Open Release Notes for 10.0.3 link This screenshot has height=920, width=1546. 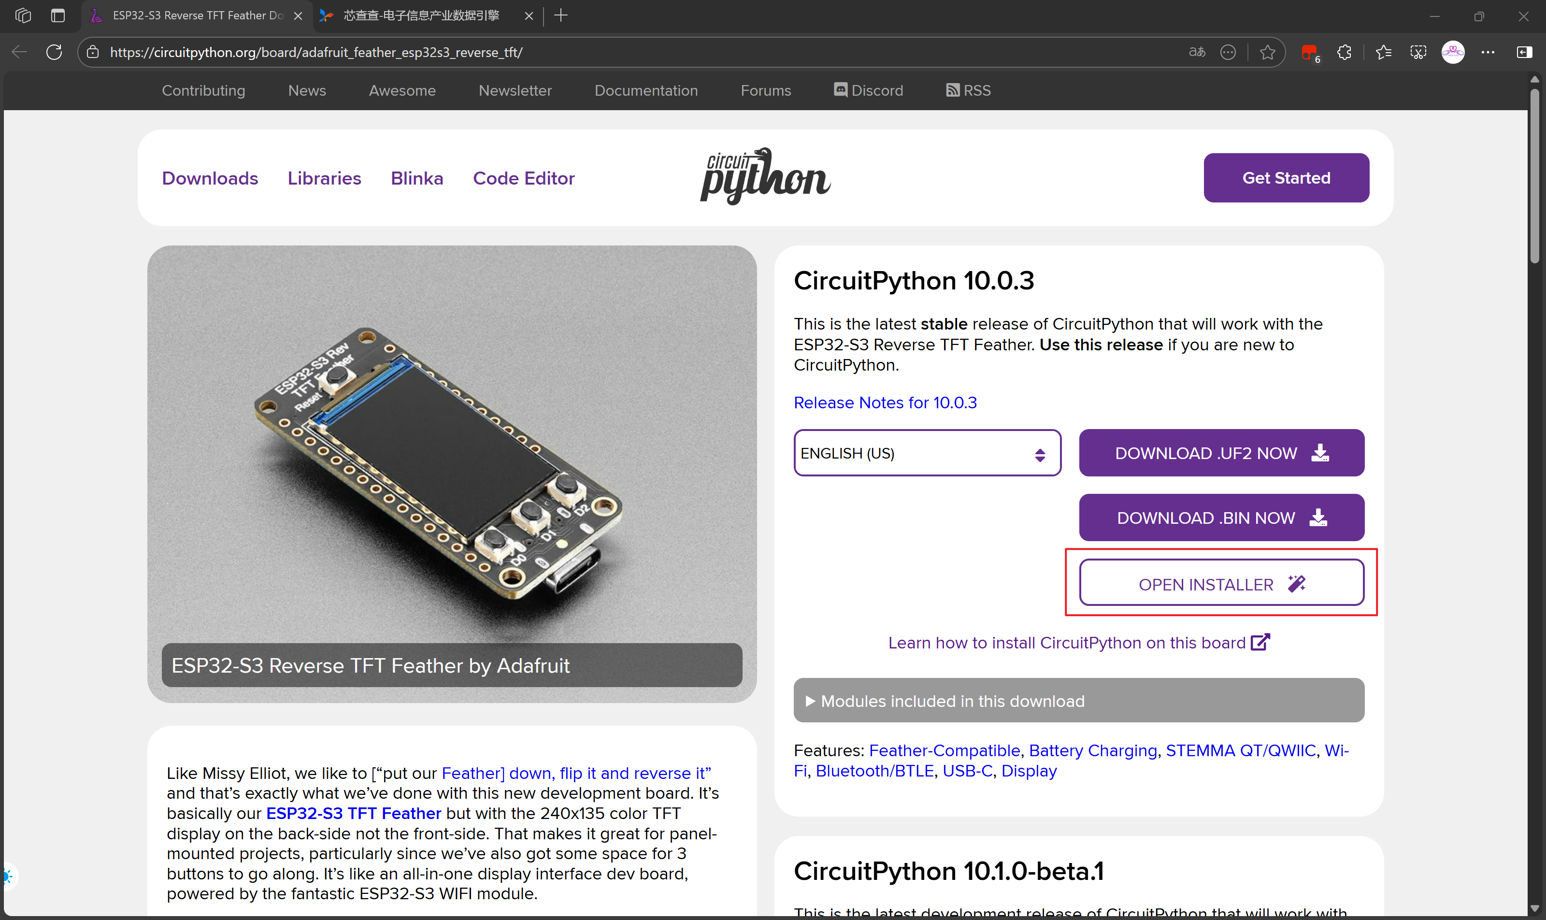(885, 402)
